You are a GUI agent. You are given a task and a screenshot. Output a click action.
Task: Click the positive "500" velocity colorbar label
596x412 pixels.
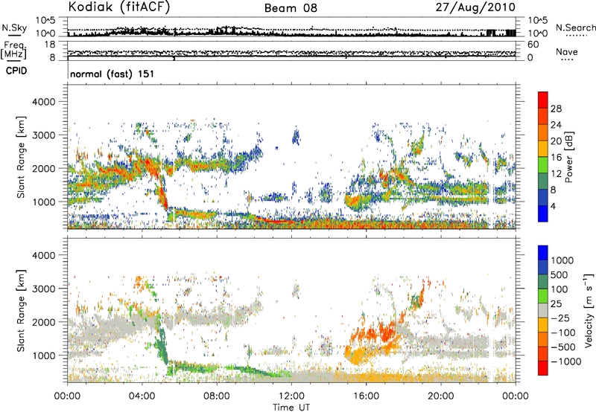[x=559, y=274]
